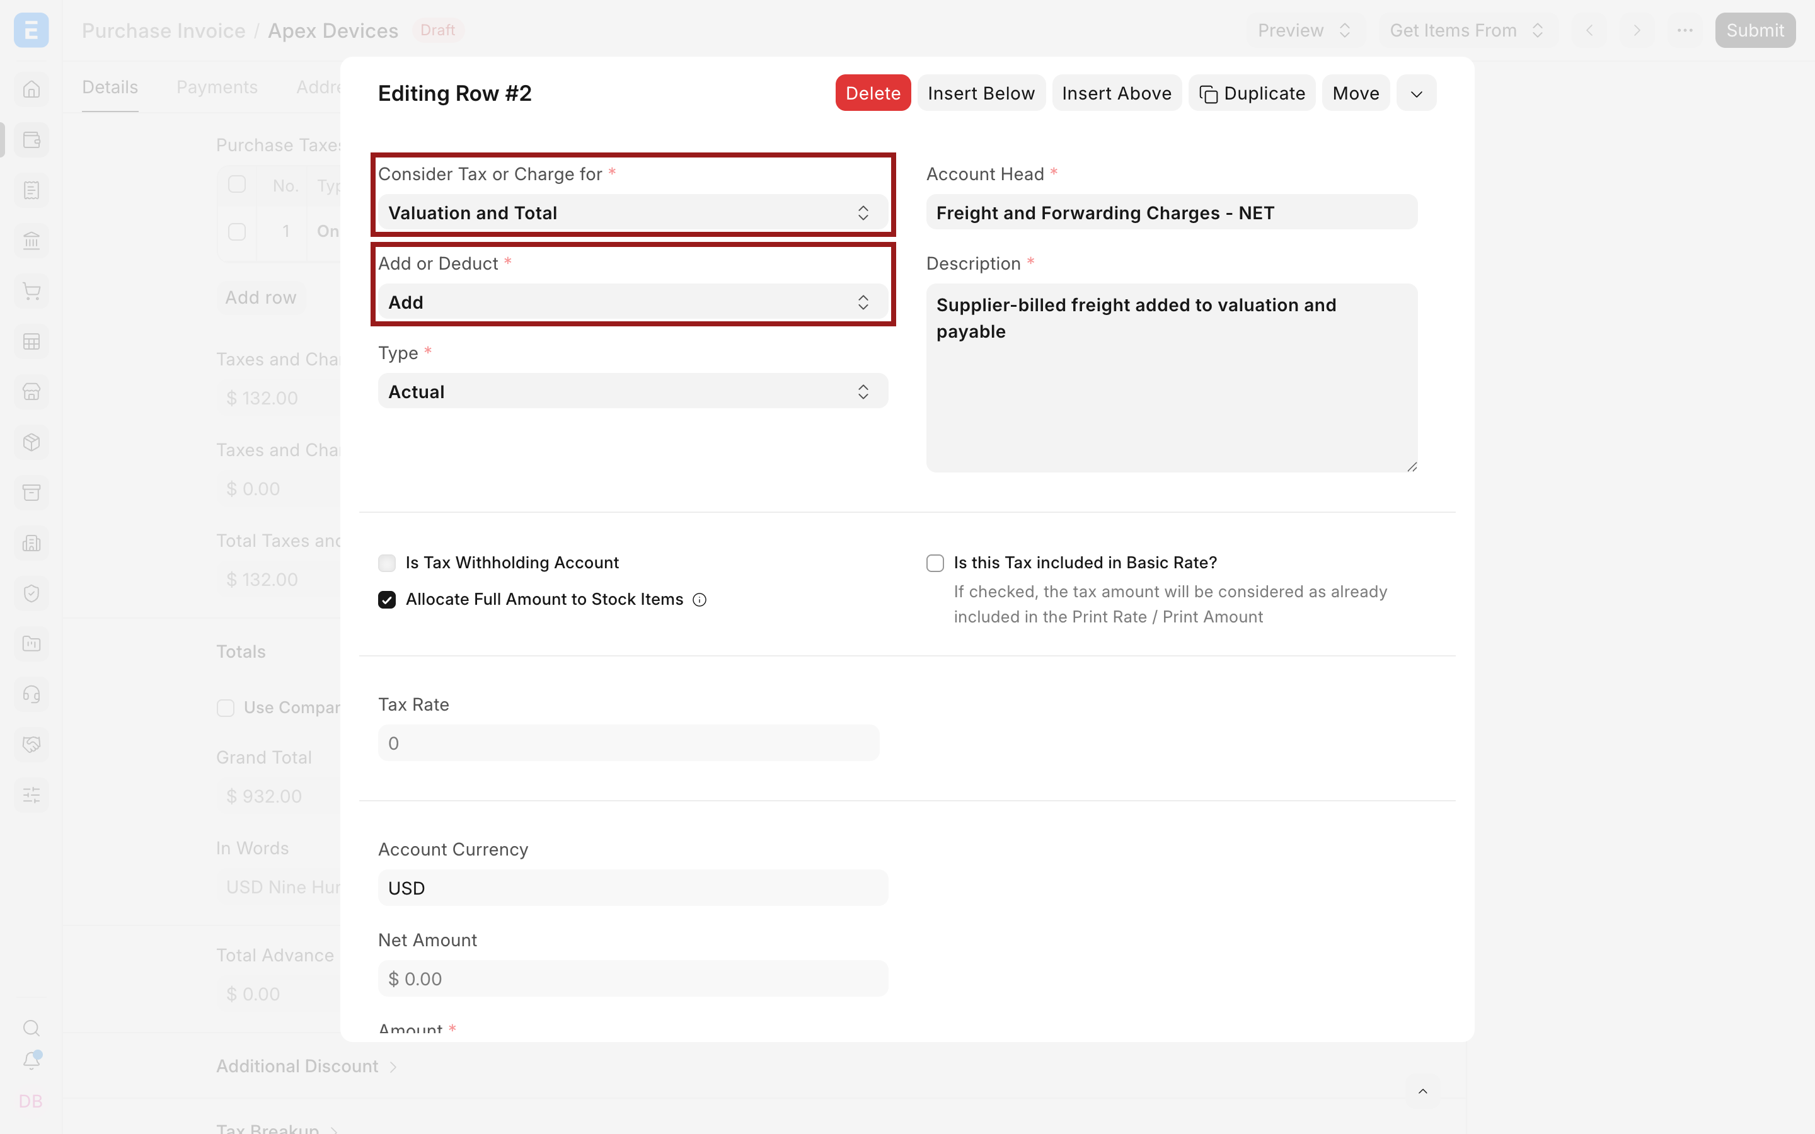
Task: Open the grid table sidebar icon
Action: tap(31, 342)
